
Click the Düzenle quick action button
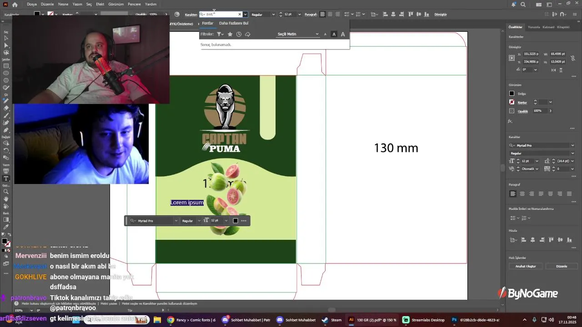coord(562,266)
